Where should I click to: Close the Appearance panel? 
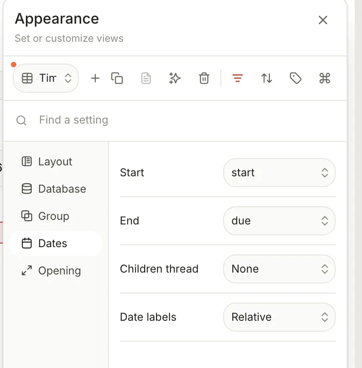pyautogui.click(x=323, y=20)
